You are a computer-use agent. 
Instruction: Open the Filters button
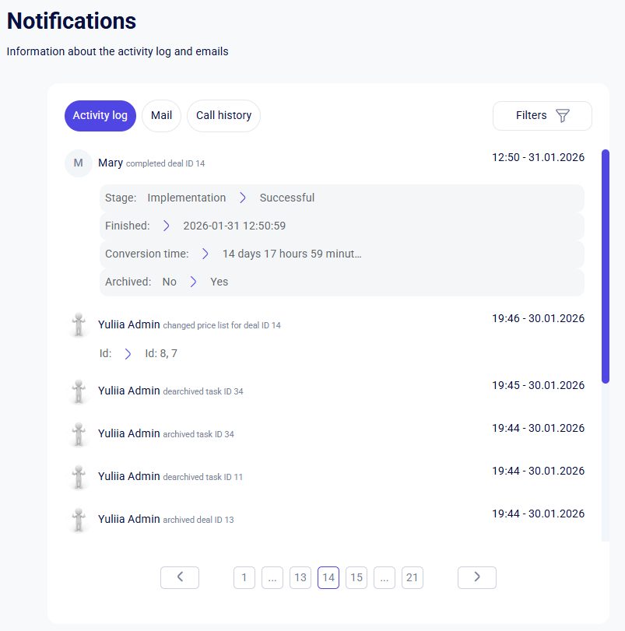pos(542,115)
